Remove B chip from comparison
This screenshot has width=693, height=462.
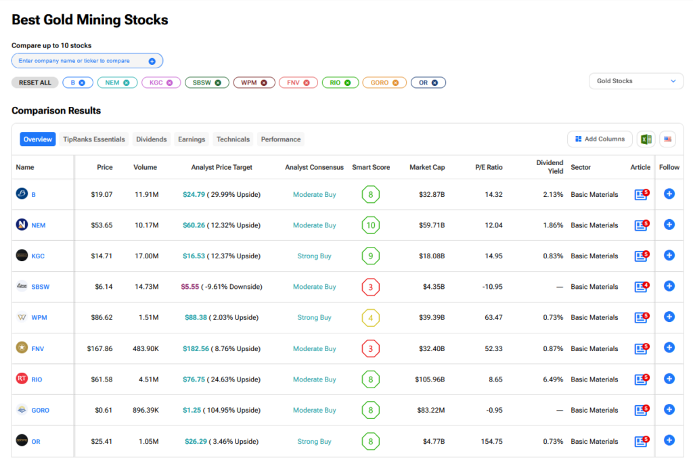(82, 83)
